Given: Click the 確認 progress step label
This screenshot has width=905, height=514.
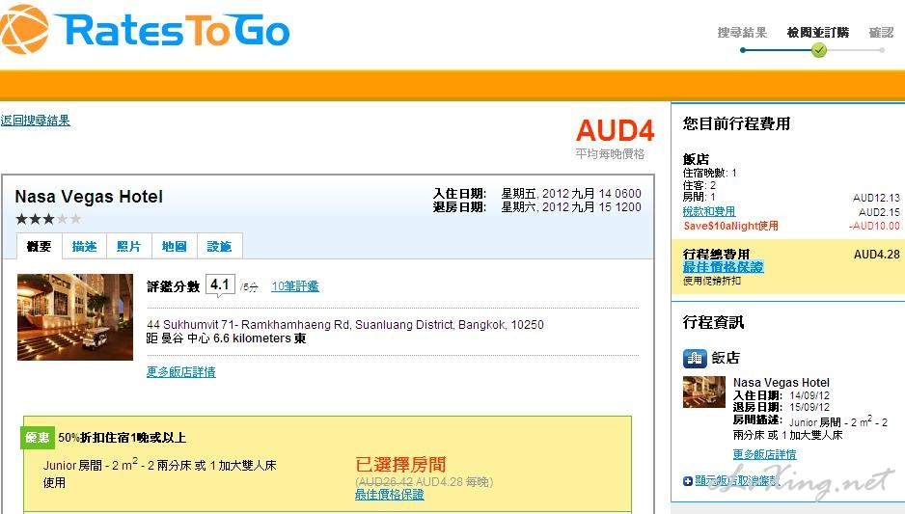Looking at the screenshot, I should click(881, 32).
